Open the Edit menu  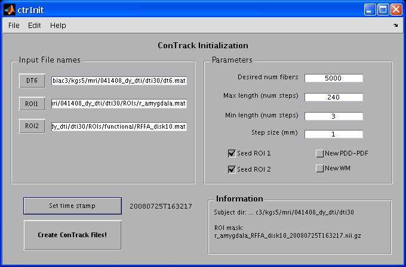click(35, 26)
